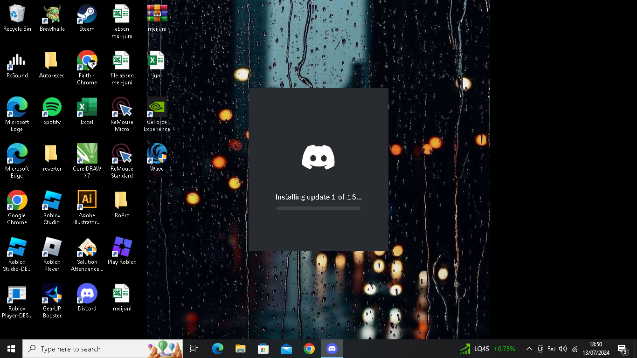Click the 'Type here to search' box
This screenshot has height=358, width=637.
coord(103,349)
